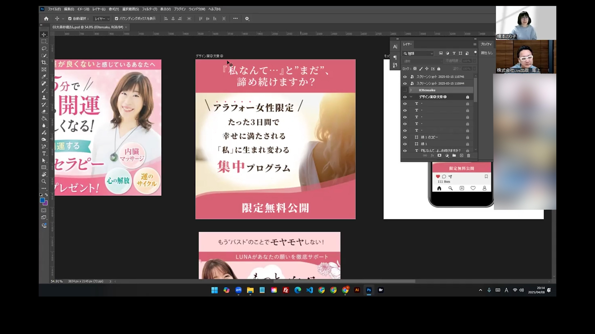The height and width of the screenshot is (334, 595).
Task: Delete layer with the trash icon
Action: pyautogui.click(x=469, y=156)
